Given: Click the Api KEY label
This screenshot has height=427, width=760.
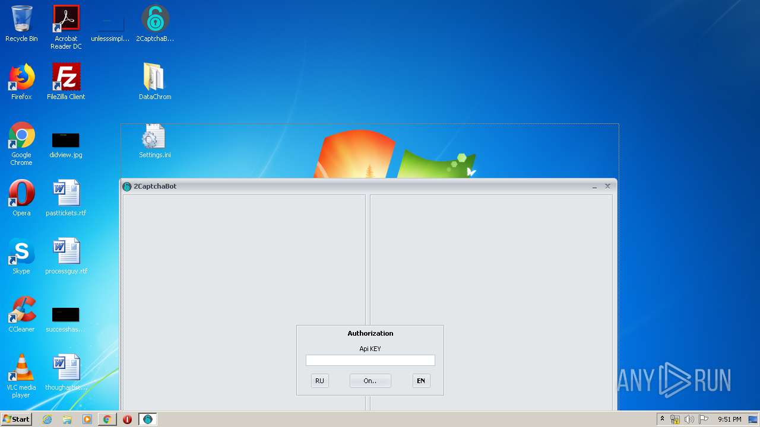Looking at the screenshot, I should tap(370, 349).
